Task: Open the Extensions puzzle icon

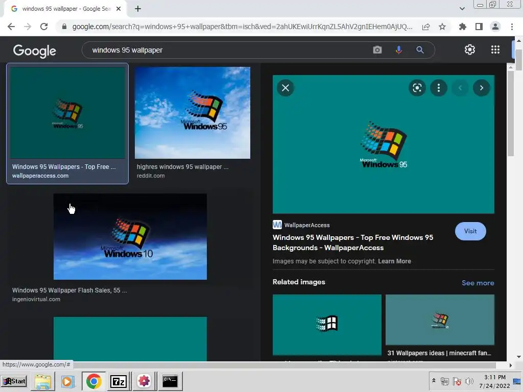Action: click(462, 27)
